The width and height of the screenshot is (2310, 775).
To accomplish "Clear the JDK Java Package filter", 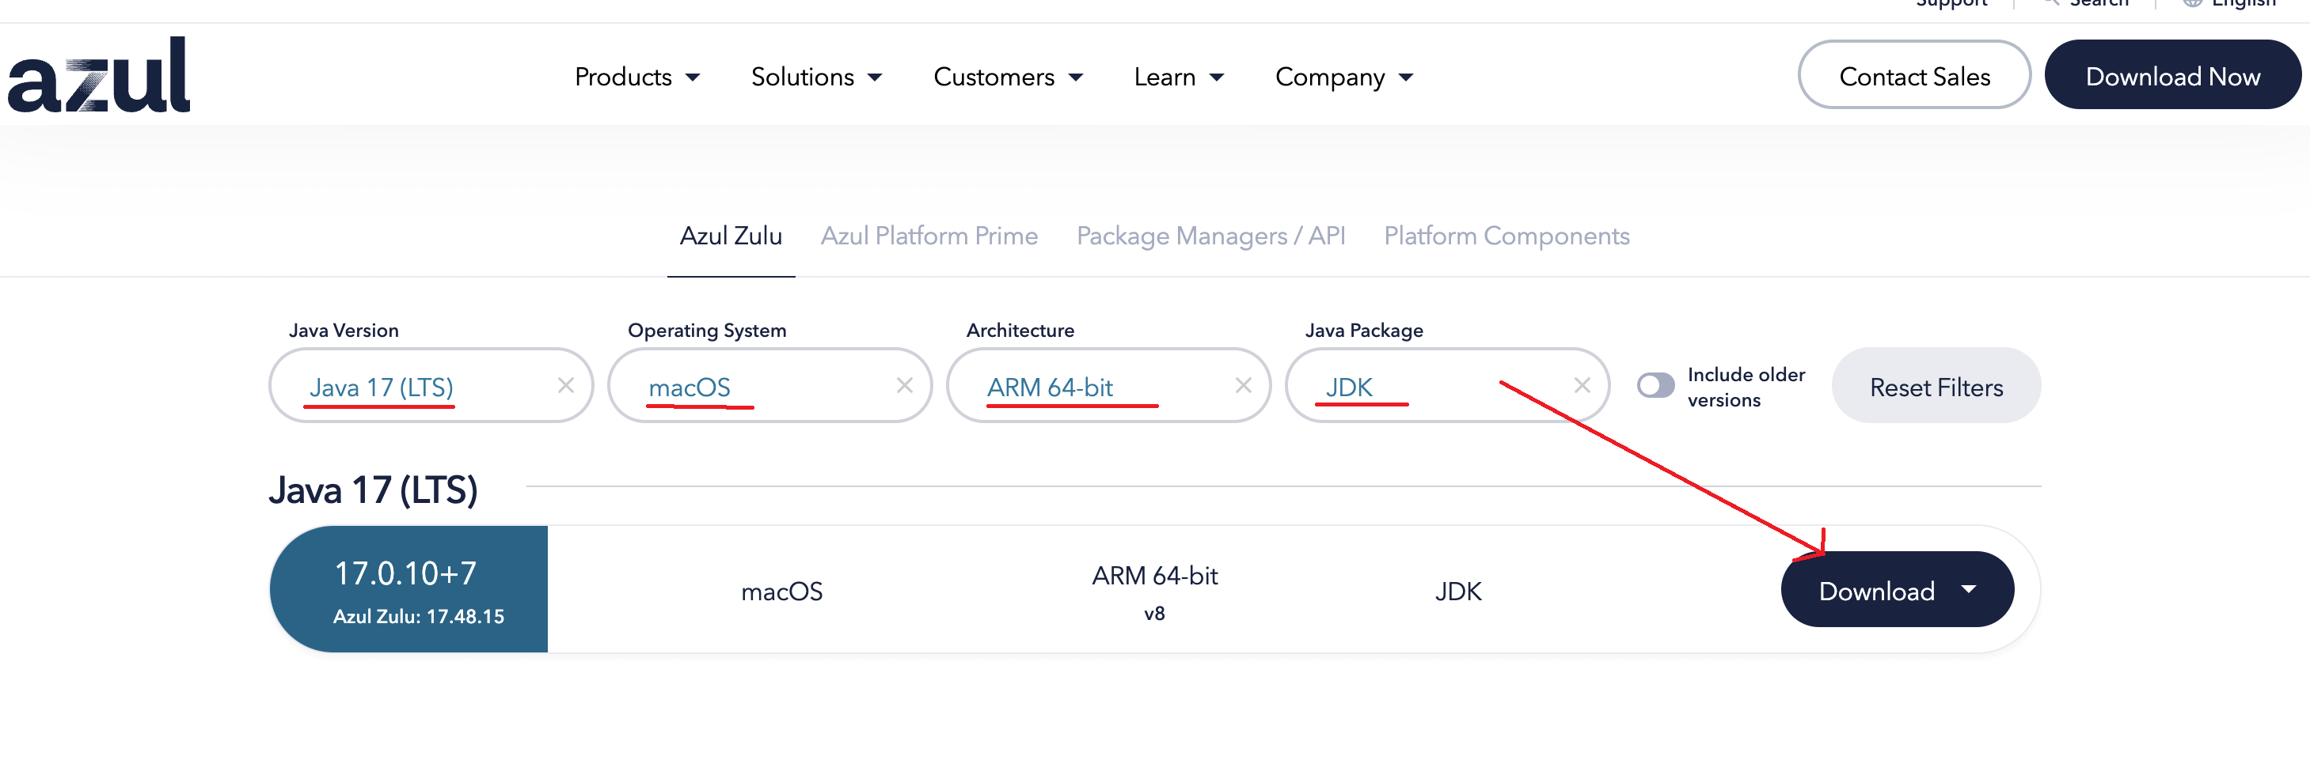I will [x=1582, y=385].
